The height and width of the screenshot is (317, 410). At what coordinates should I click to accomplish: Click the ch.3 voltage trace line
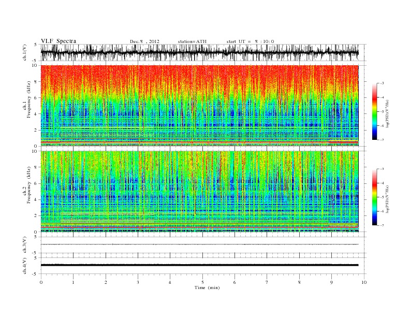(x=199, y=244)
